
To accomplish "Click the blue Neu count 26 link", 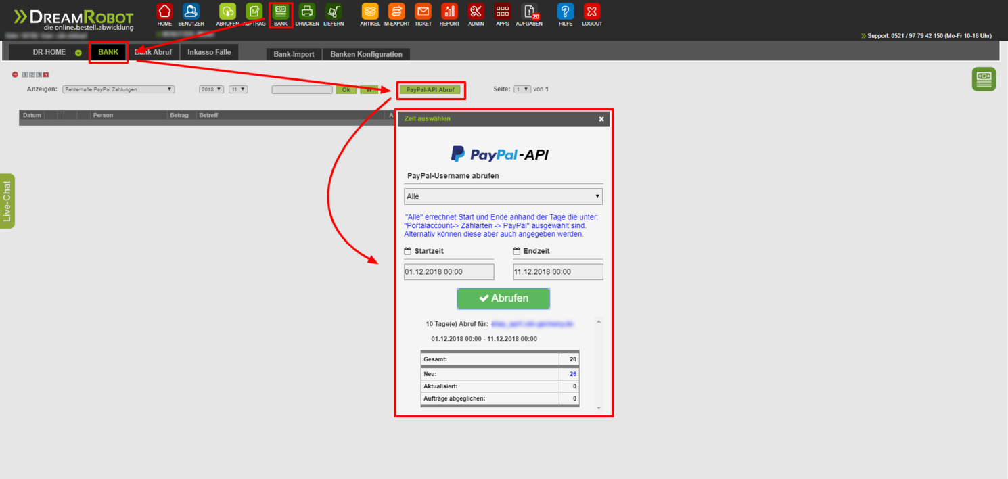I will coord(573,374).
